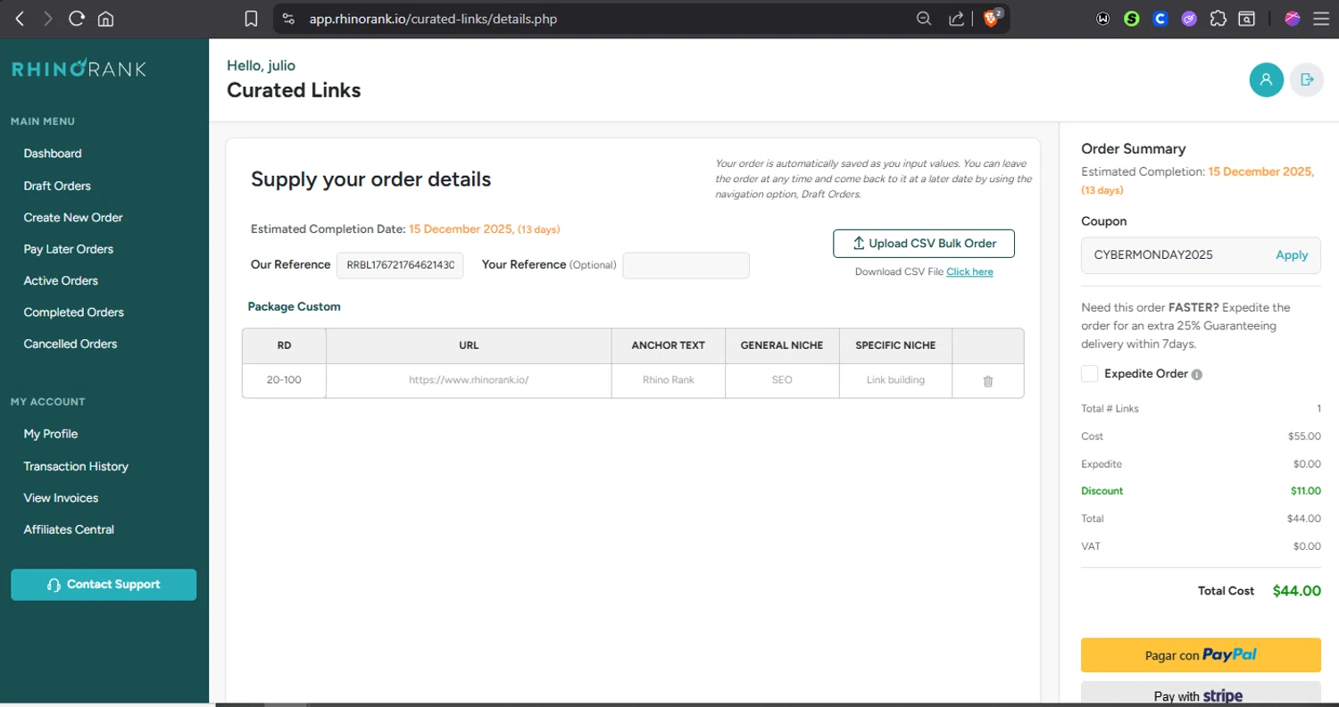Click the RD cell showing 20-100
Viewport: 1339px width, 707px height.
pyautogui.click(x=284, y=380)
